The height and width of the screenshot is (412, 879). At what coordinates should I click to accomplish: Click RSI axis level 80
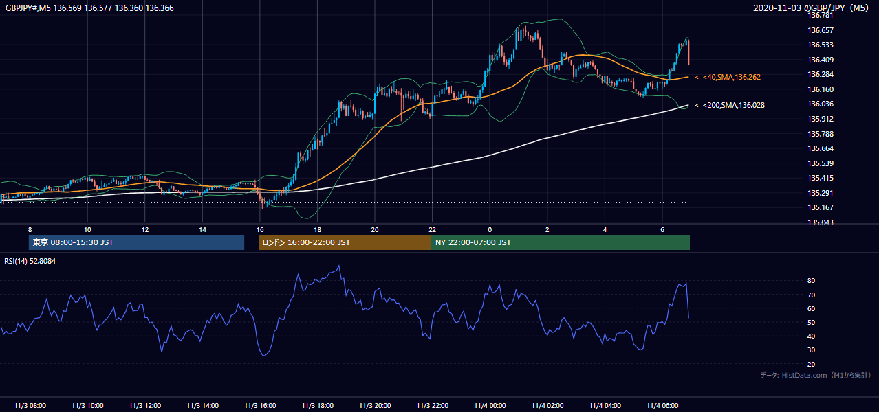[x=812, y=281]
